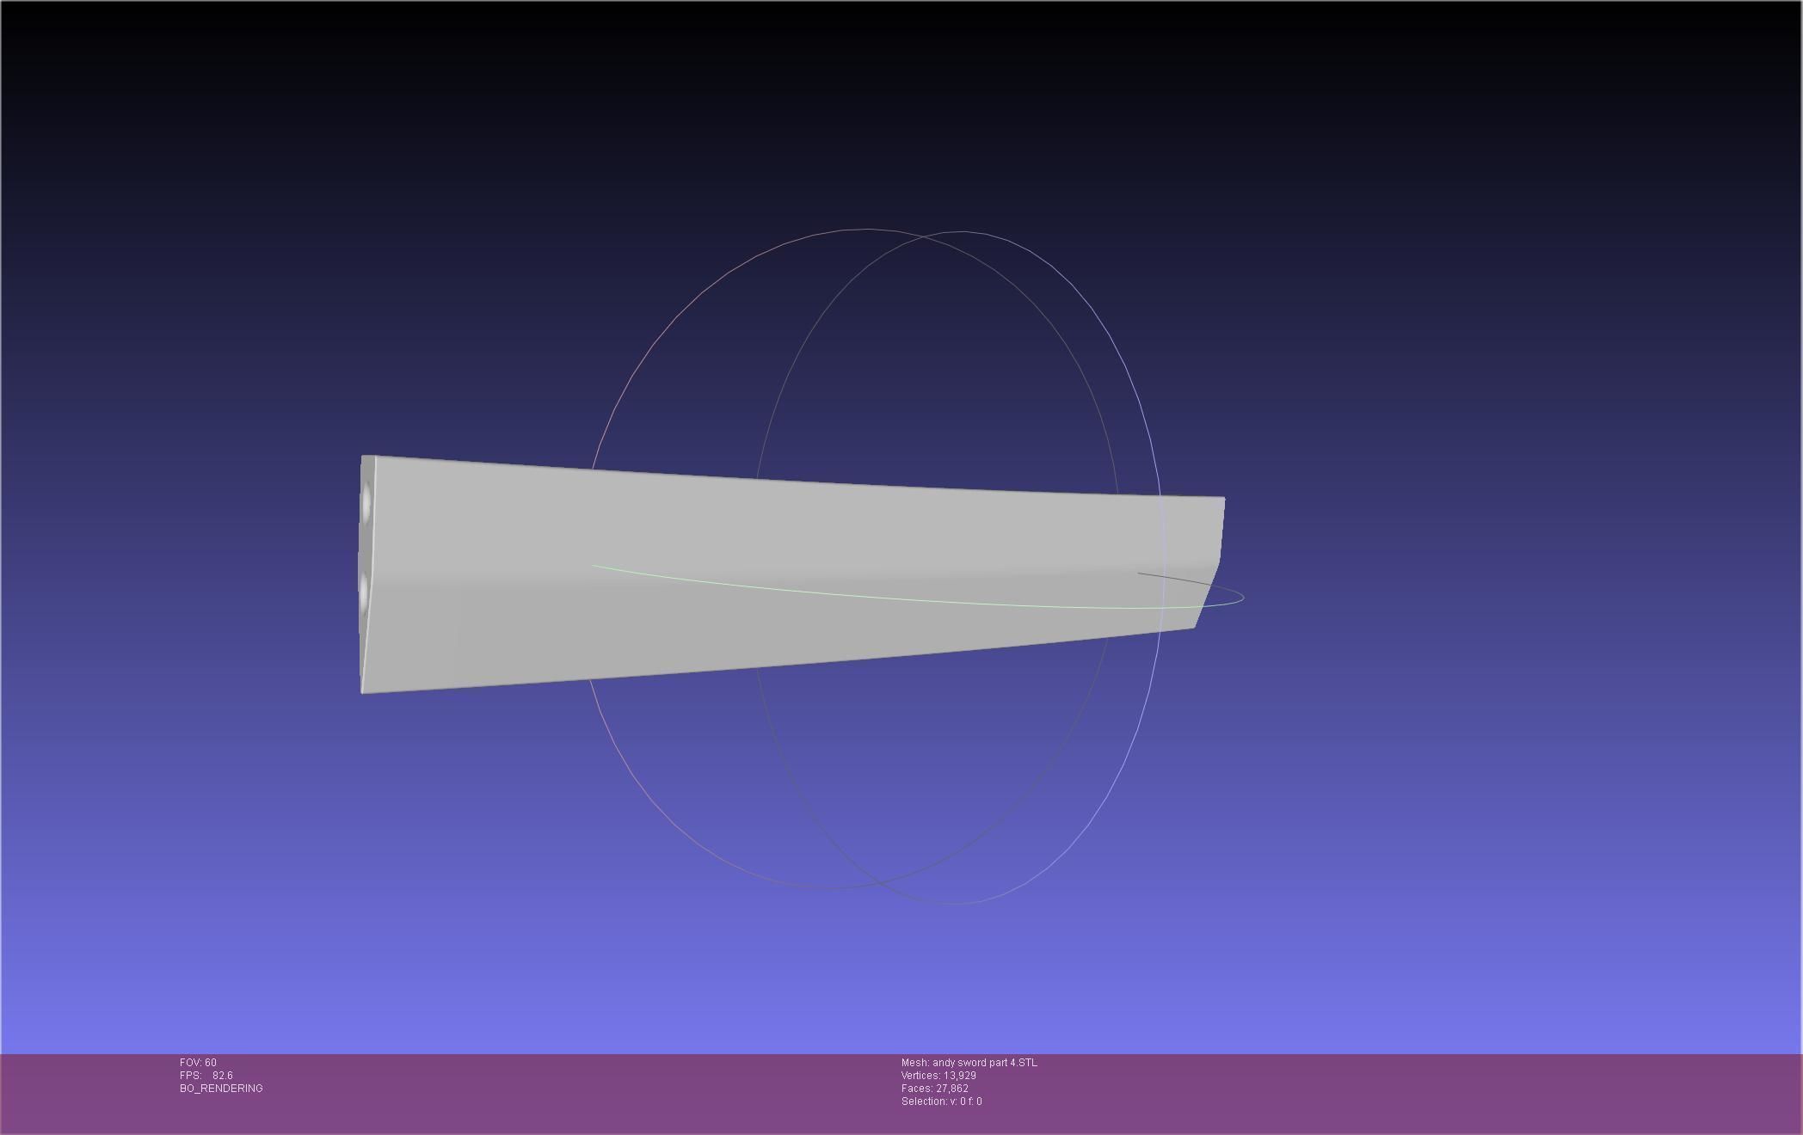
Task: Click the Faces: 27,862 text
Action: tap(935, 1089)
